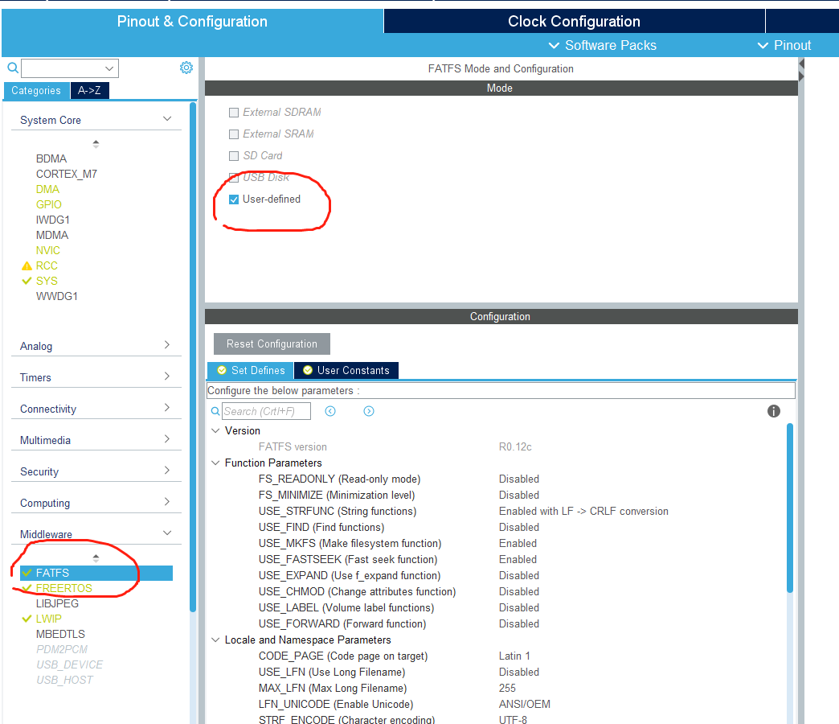Switch to Clock Configuration tab
Image resolution: width=839 pixels, height=724 pixels.
point(574,22)
